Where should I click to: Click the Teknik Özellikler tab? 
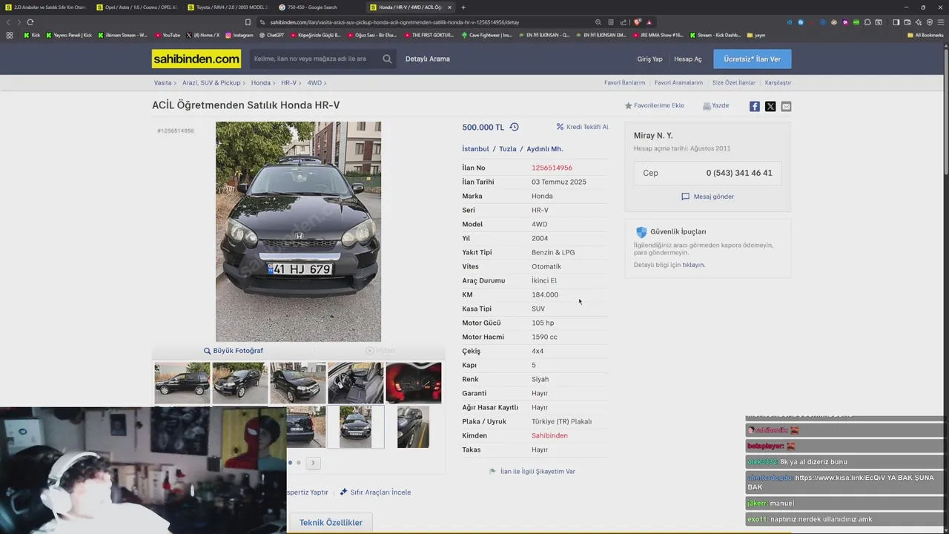[x=331, y=523]
